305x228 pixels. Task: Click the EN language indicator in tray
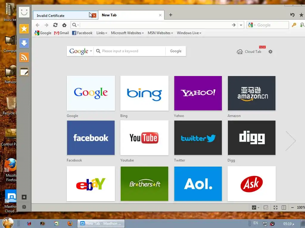(x=256, y=223)
